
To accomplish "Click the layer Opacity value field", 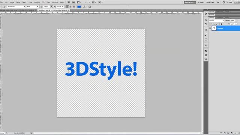I will pyautogui.click(x=233, y=21).
